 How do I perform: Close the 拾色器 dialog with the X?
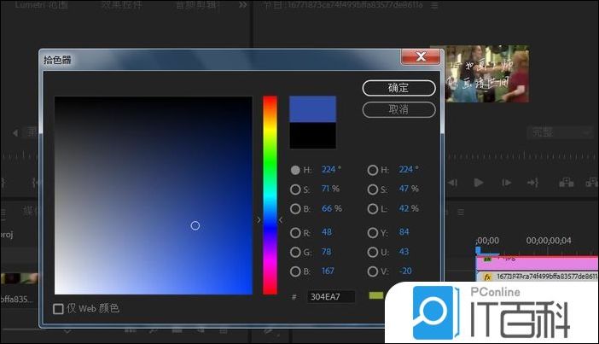pyautogui.click(x=421, y=56)
